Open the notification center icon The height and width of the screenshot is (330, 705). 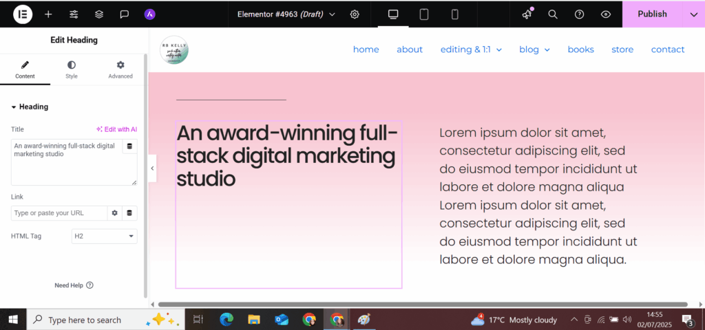click(x=688, y=320)
